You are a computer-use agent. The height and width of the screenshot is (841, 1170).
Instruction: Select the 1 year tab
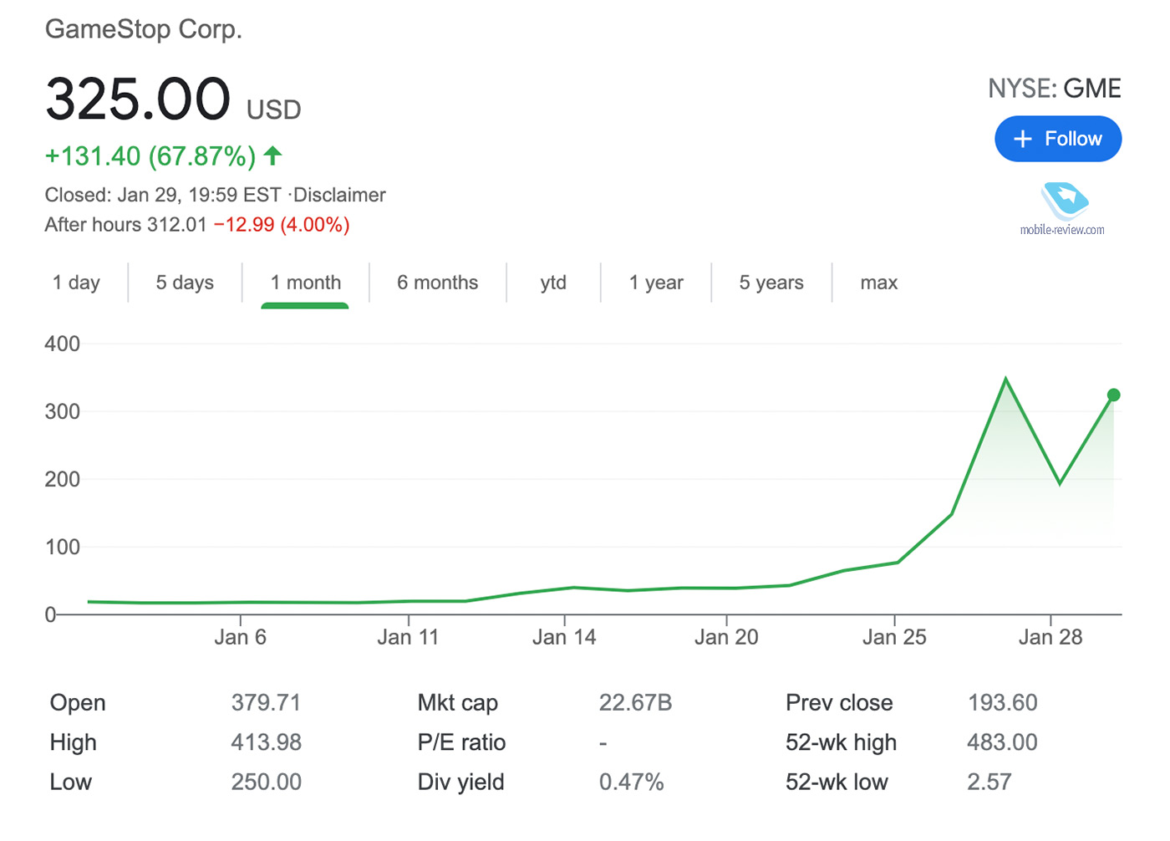[x=656, y=283]
